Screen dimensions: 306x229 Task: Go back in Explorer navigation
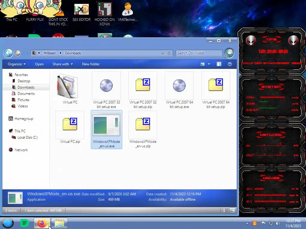pyautogui.click(x=8, y=53)
